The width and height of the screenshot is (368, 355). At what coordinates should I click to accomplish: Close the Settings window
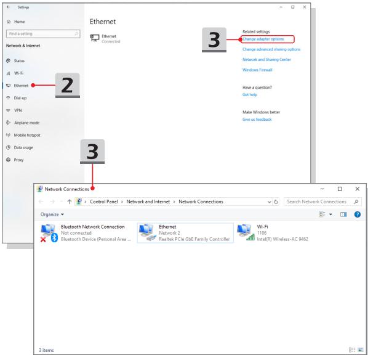[305, 7]
